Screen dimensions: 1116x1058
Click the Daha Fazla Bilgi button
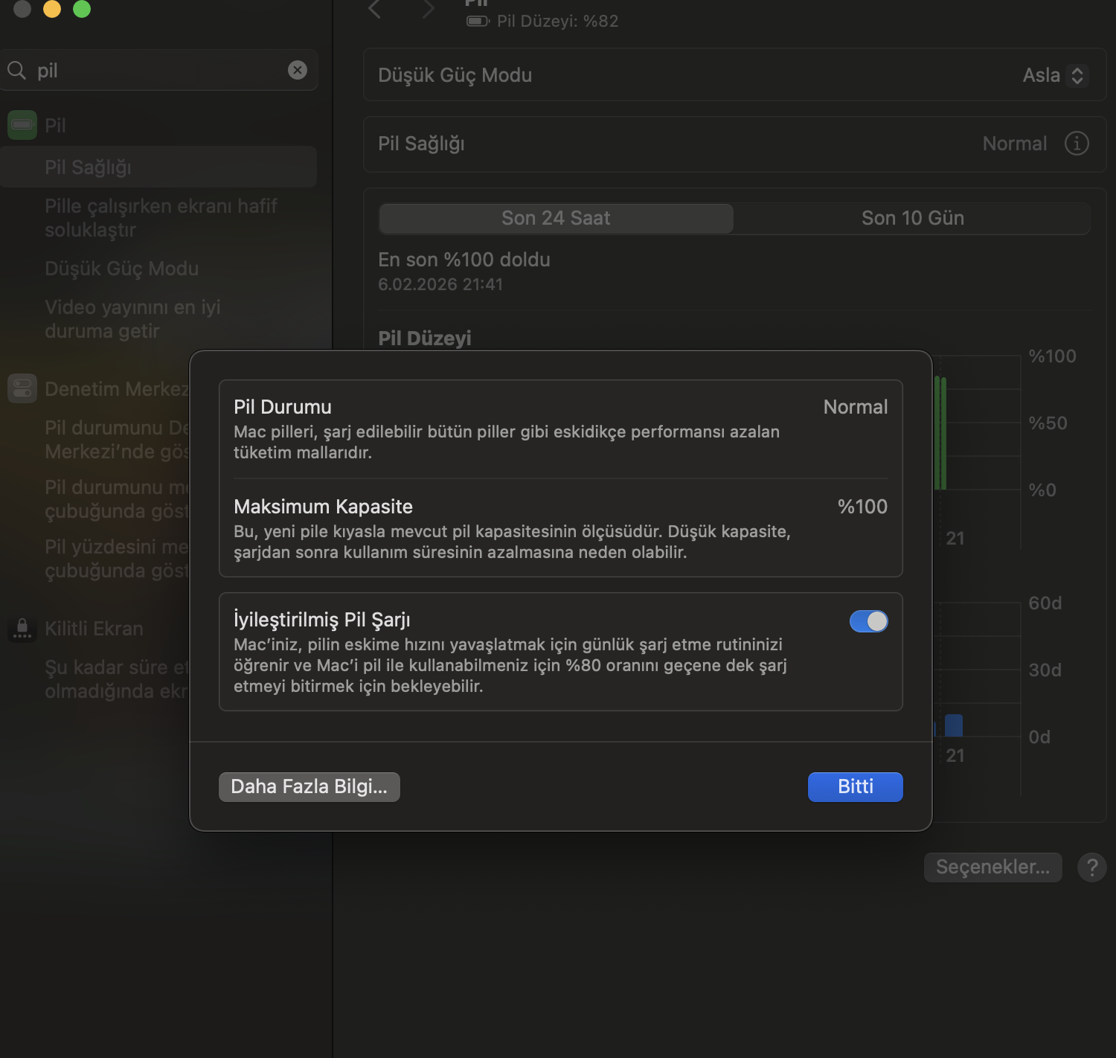[x=309, y=786]
